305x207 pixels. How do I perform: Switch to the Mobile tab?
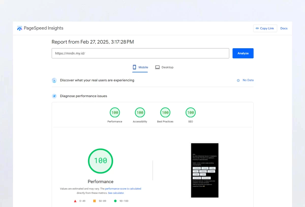[x=140, y=67]
